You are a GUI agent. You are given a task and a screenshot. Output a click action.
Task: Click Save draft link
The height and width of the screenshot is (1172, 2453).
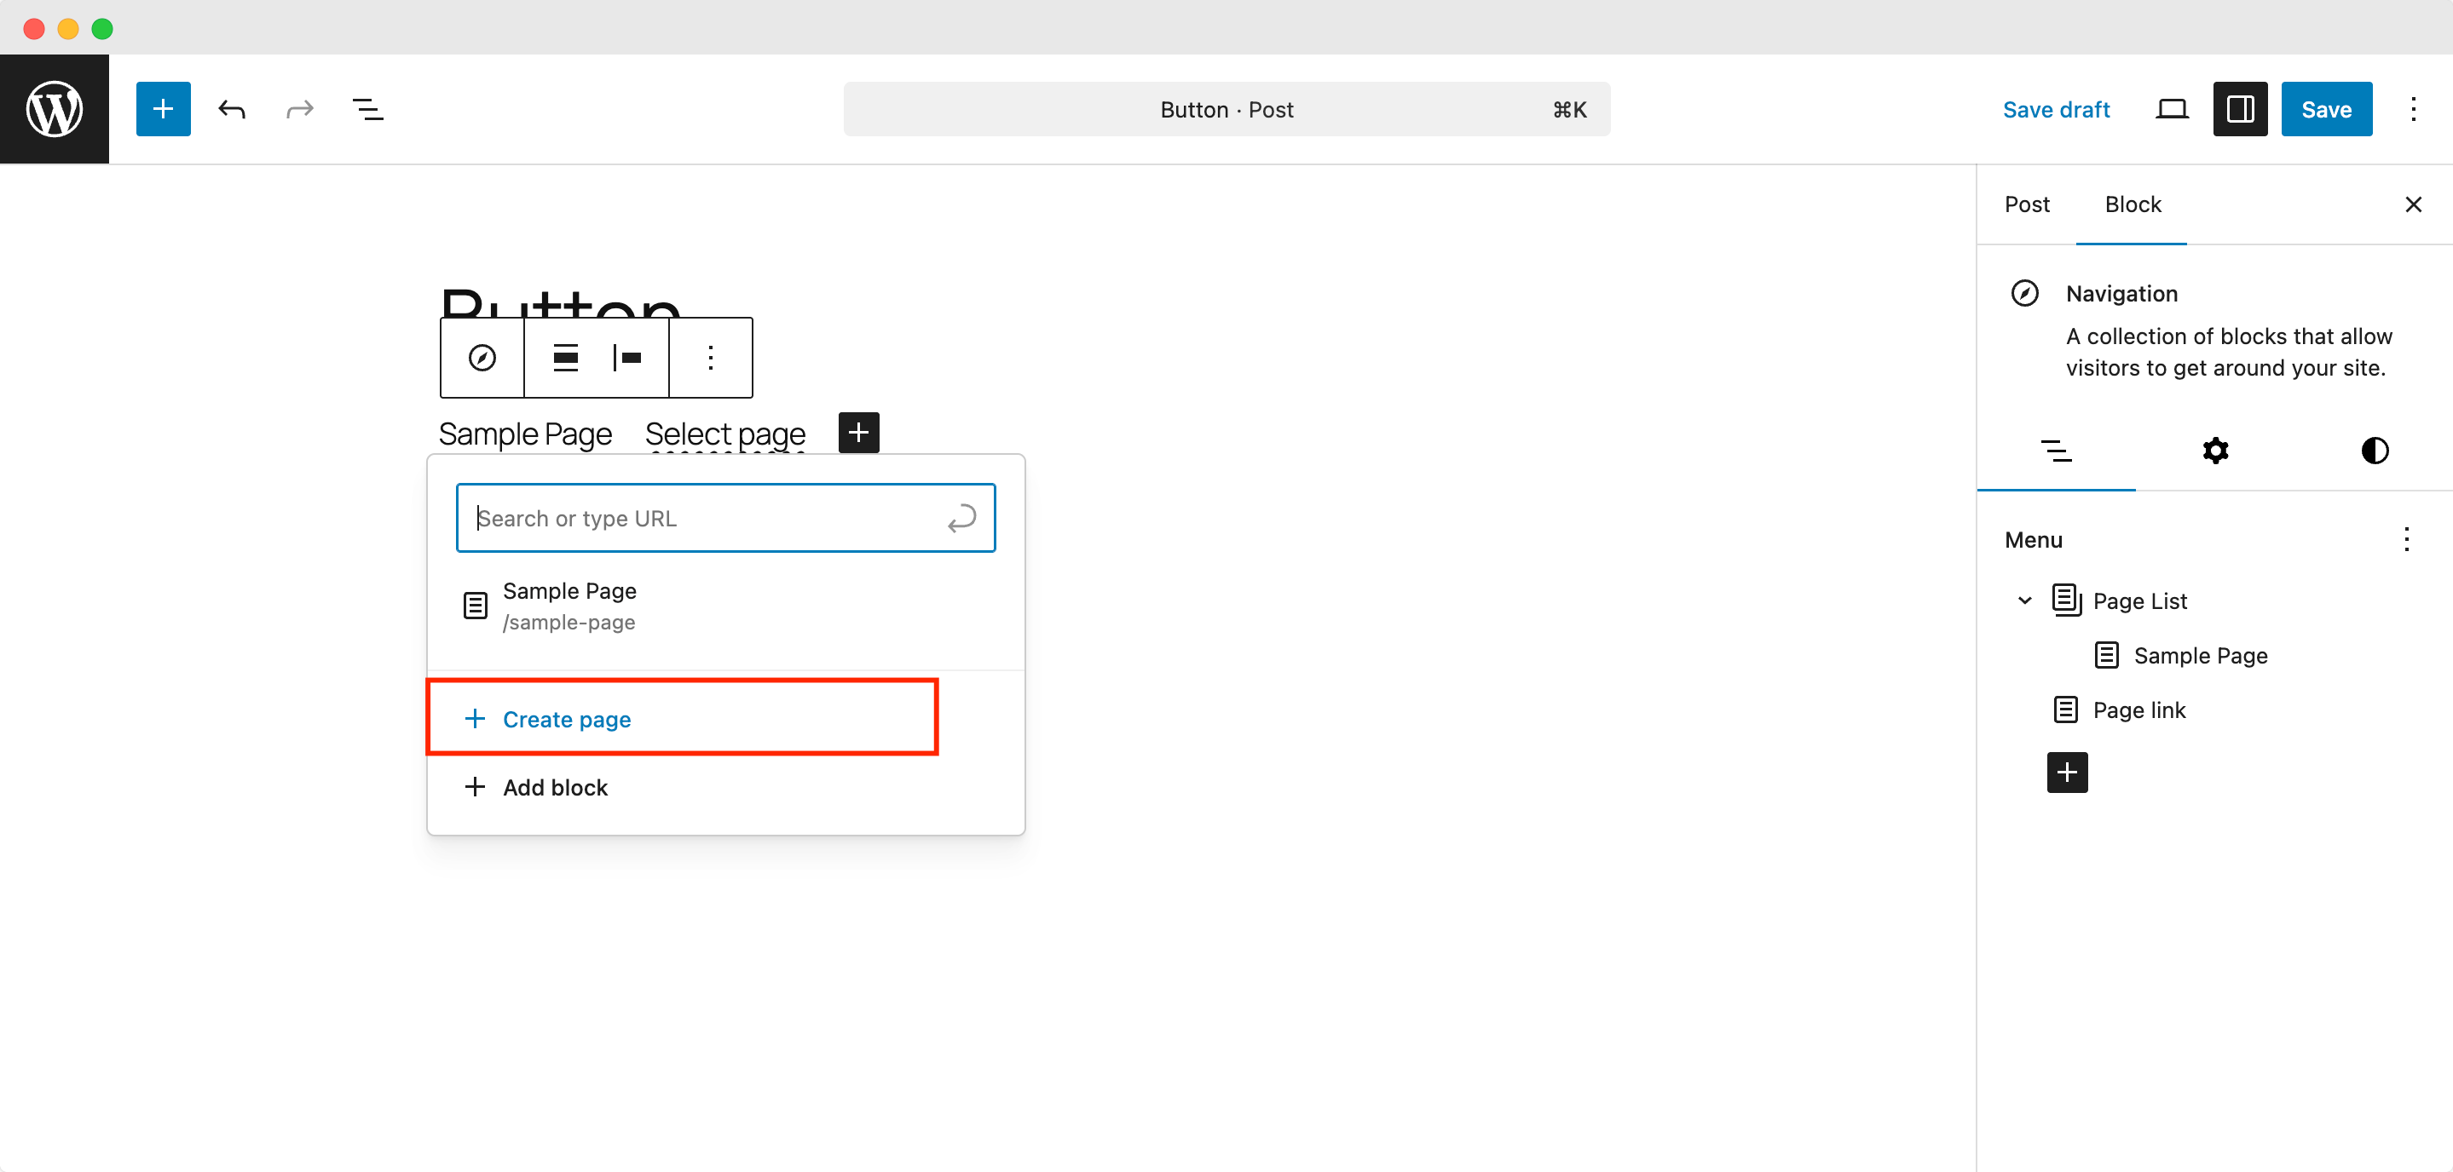[x=2056, y=109]
